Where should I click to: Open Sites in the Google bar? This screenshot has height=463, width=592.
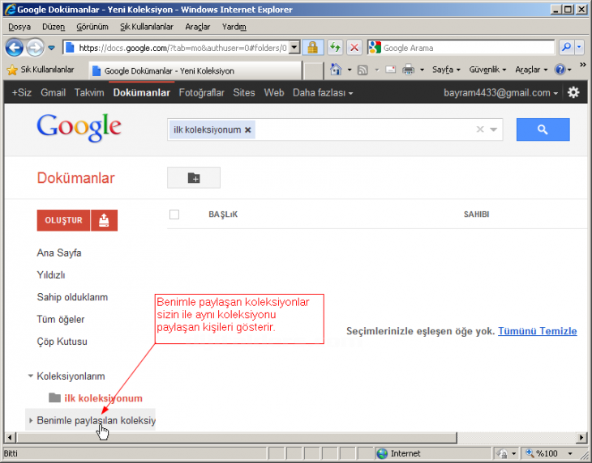244,92
